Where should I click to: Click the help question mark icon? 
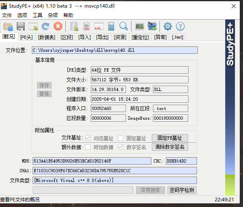pyautogui.click(x=180, y=26)
